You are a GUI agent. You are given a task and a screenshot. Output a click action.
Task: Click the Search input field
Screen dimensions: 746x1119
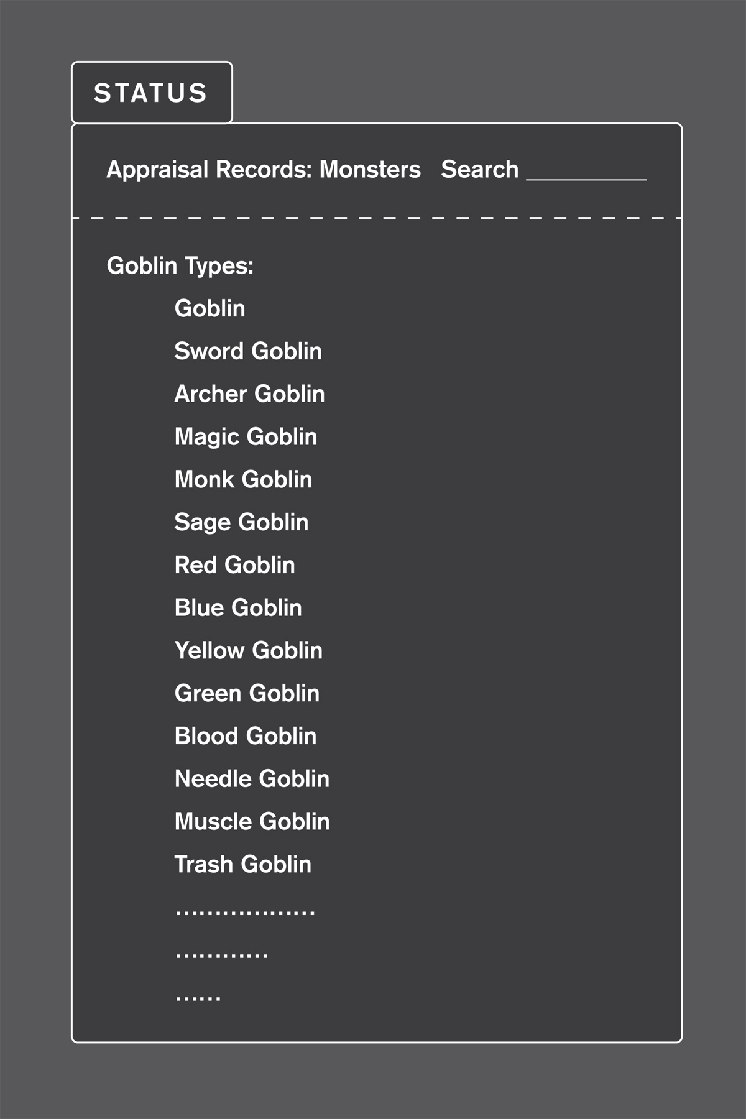[x=586, y=170]
